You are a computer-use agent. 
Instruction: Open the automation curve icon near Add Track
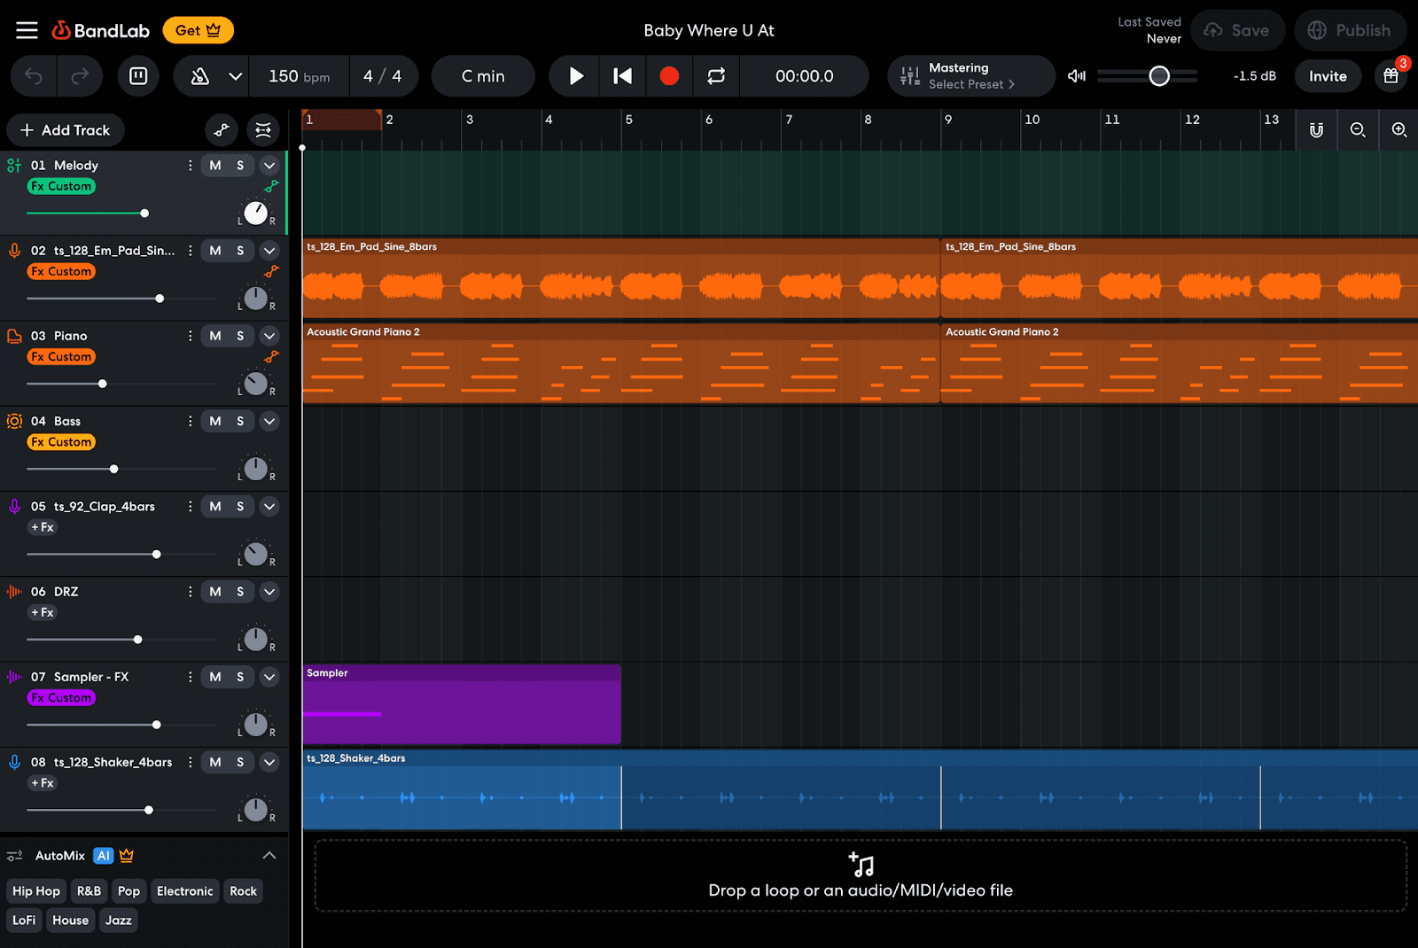(222, 130)
